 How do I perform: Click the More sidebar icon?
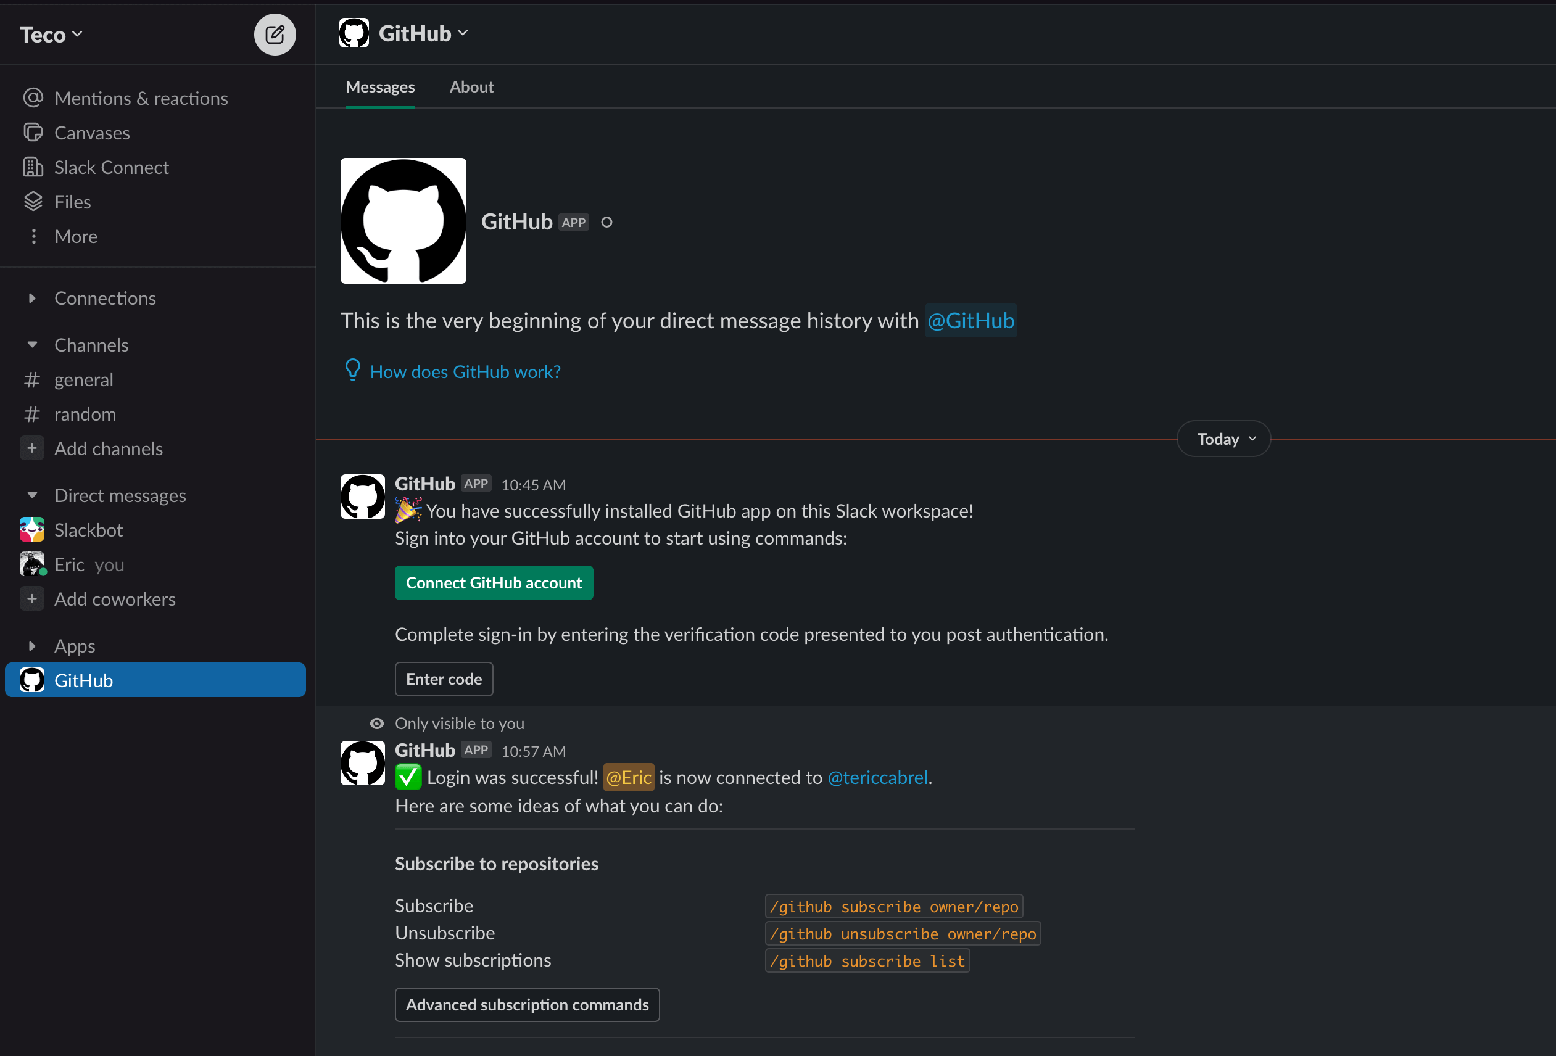pyautogui.click(x=34, y=236)
